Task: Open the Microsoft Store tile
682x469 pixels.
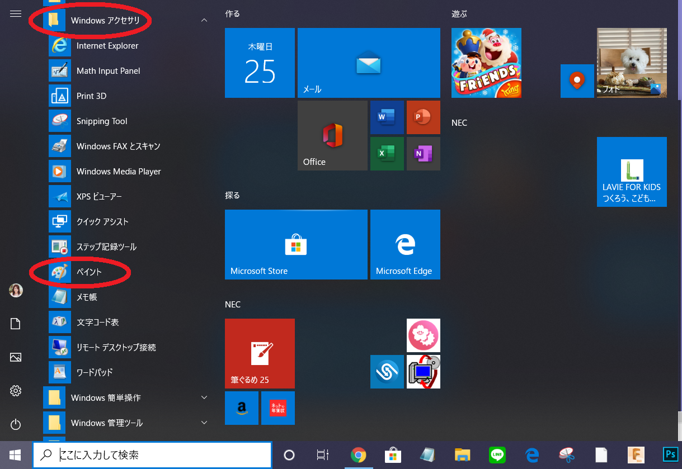Action: (296, 245)
